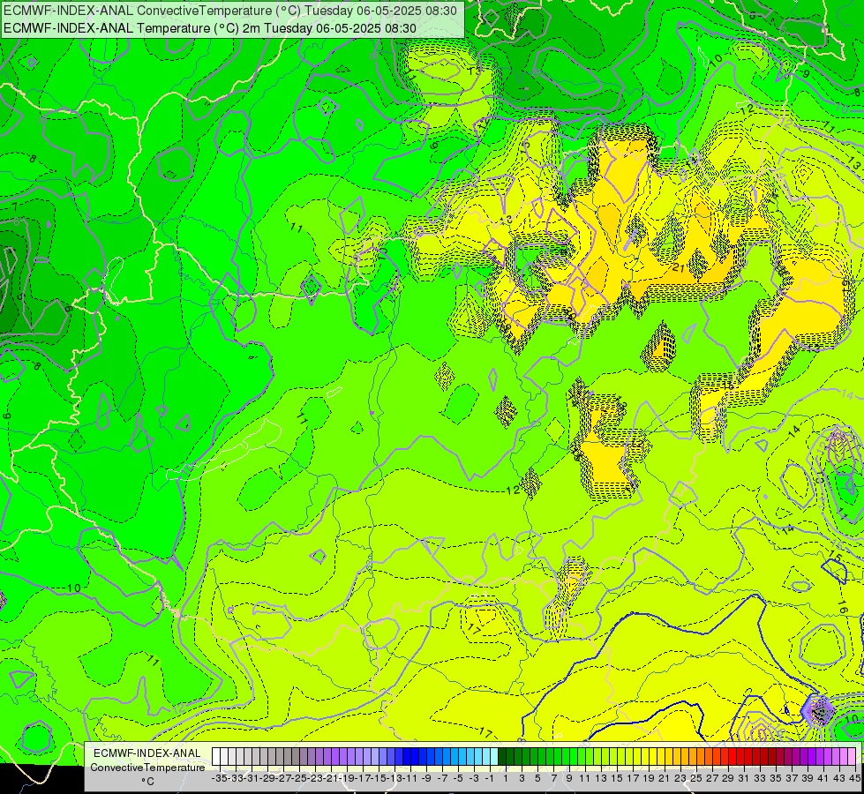Select the darkest green legend swatch

pos(502,756)
